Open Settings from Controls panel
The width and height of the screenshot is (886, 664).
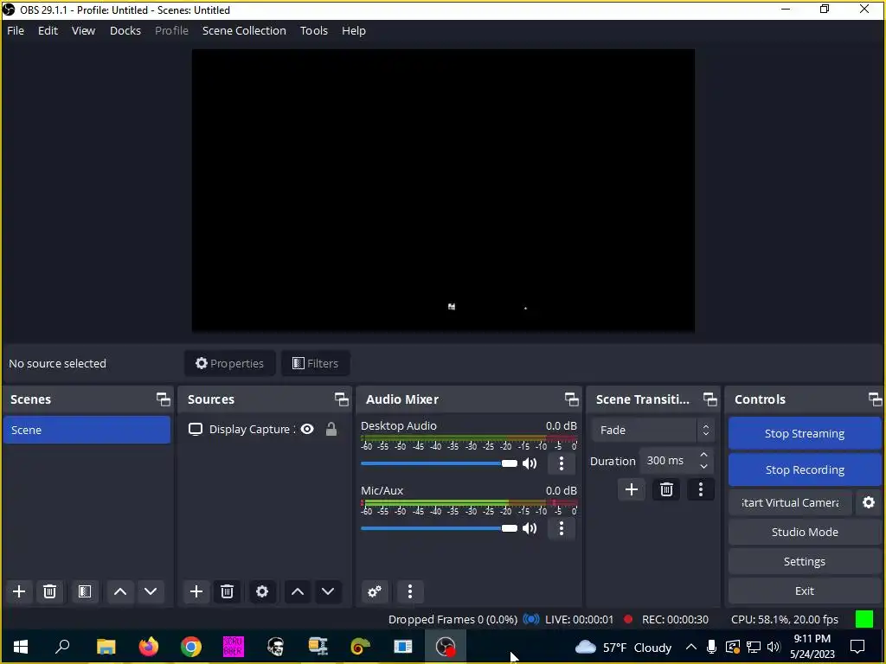coord(805,561)
